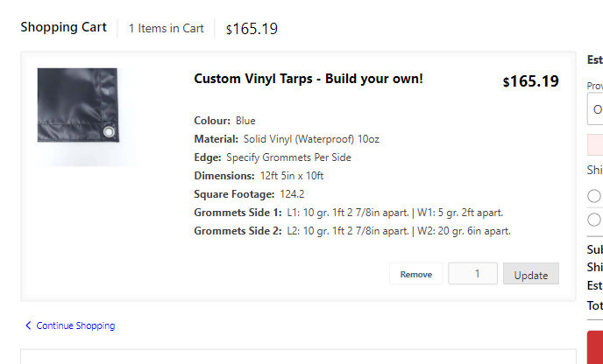Click the left chevron beside Continue Shopping
The width and height of the screenshot is (603, 364).
tap(28, 325)
